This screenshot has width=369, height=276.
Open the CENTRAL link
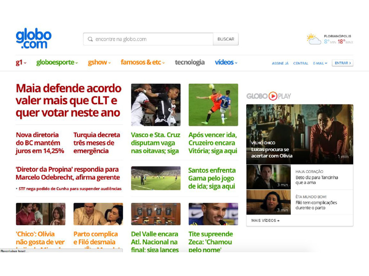click(x=301, y=63)
